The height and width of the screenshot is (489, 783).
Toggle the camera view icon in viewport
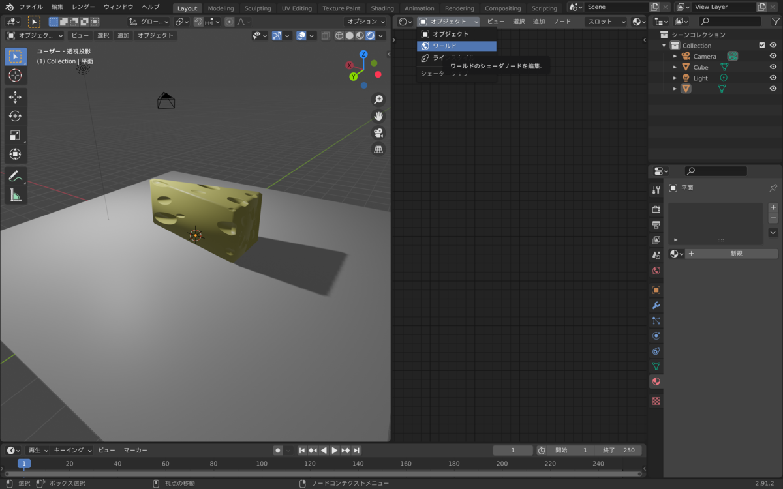378,133
